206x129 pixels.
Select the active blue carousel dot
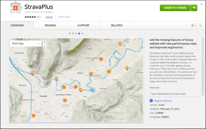pos(79,34)
